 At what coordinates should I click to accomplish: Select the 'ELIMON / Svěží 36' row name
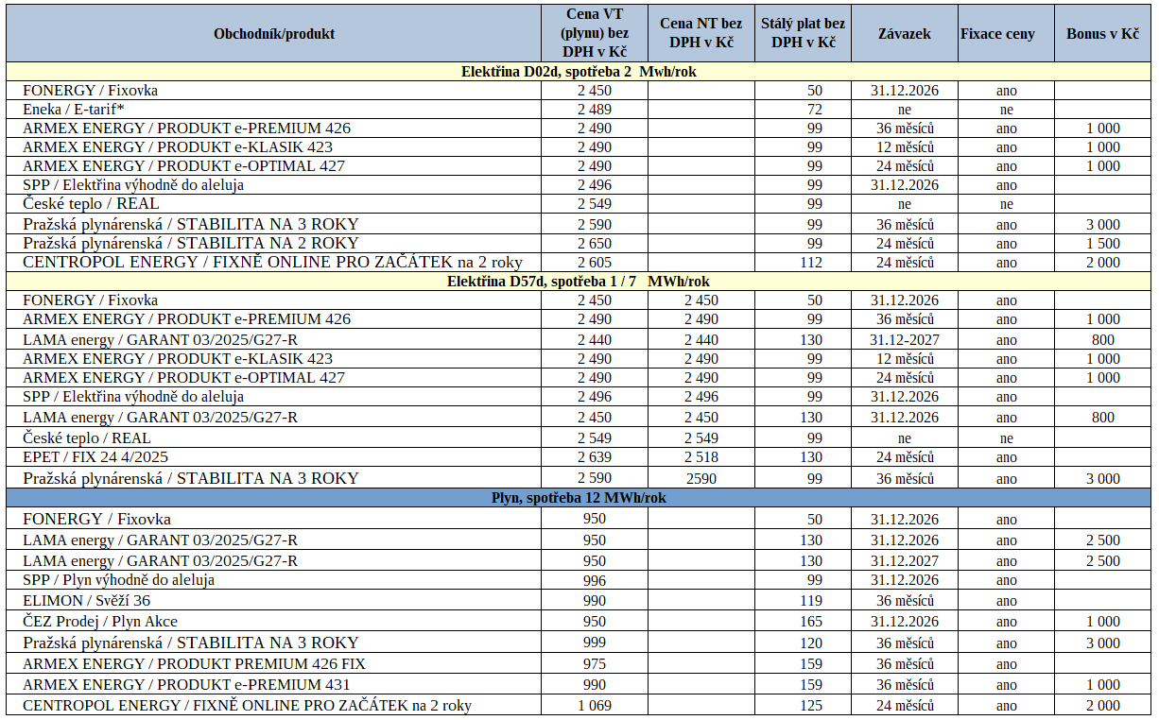tap(86, 601)
